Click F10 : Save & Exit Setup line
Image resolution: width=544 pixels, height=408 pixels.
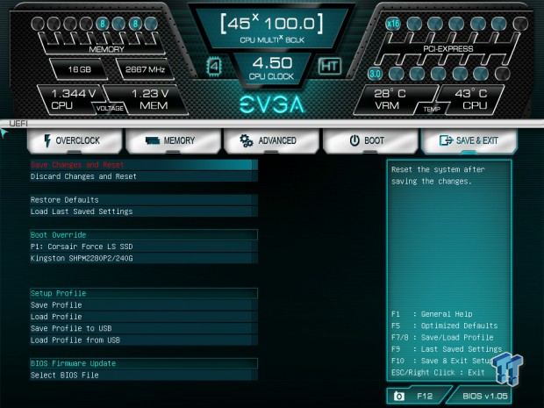[442, 361]
